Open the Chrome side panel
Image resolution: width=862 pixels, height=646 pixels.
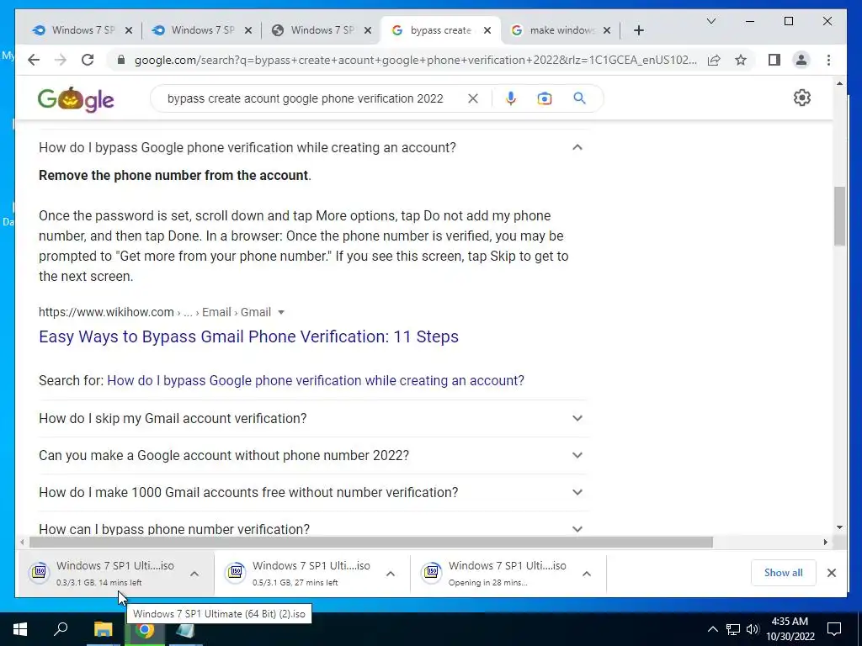(774, 60)
